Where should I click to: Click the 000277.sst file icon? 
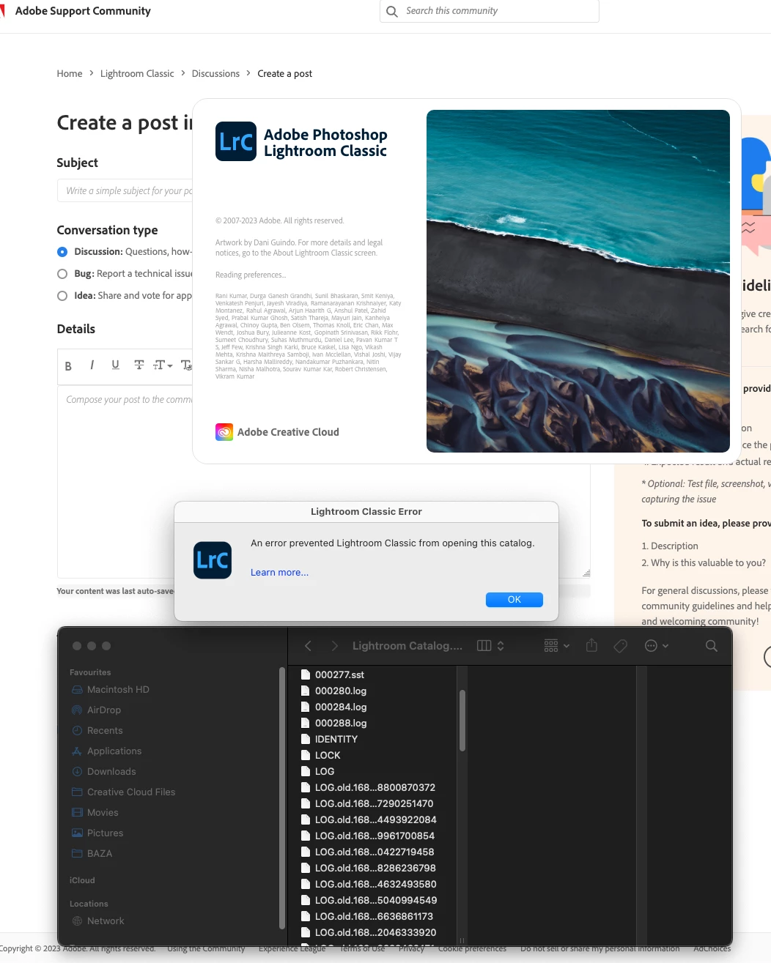point(306,674)
